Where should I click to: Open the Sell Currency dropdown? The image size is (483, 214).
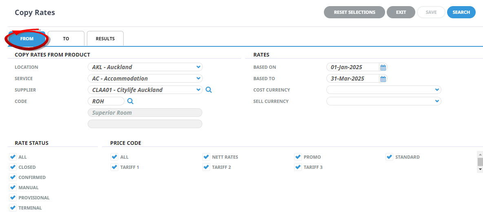point(437,101)
